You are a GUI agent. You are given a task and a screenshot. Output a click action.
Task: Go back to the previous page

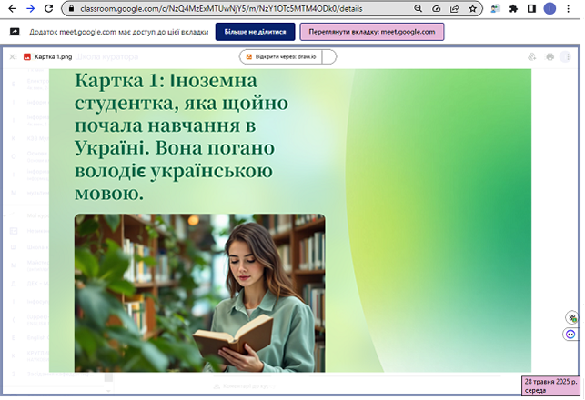coord(13,8)
